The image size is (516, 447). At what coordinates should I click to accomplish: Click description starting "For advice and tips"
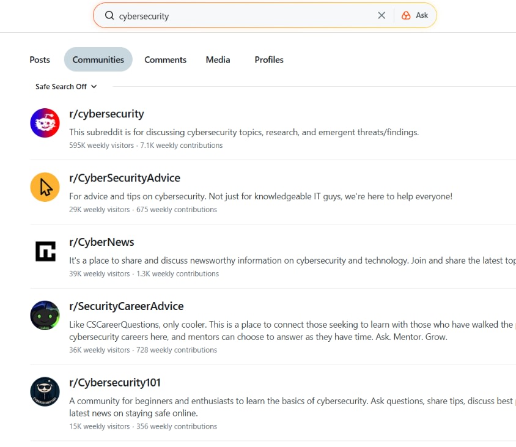click(260, 196)
